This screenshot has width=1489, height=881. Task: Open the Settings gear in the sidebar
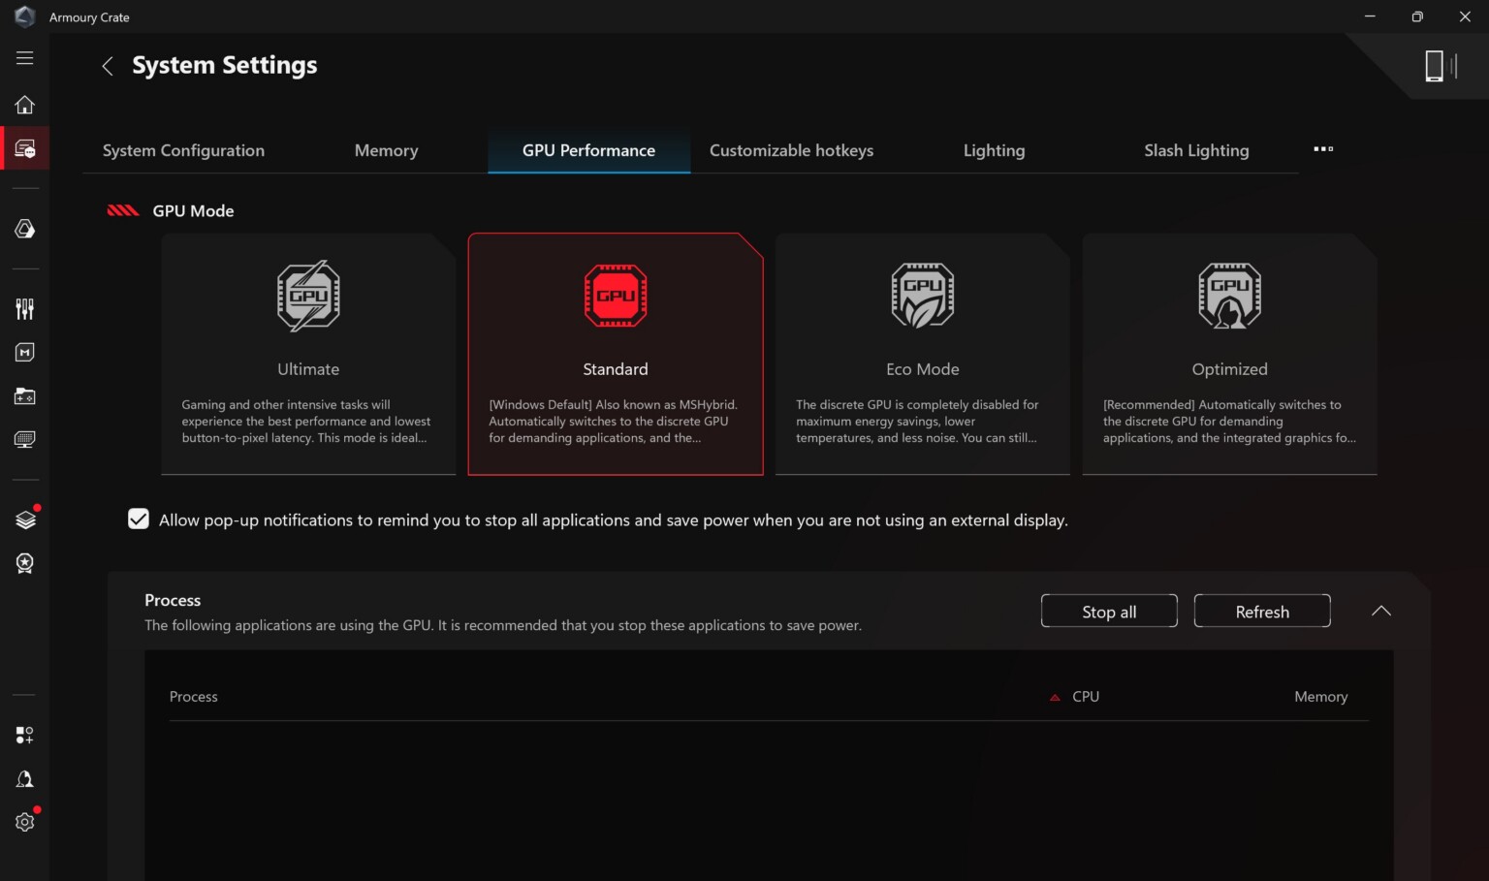(x=25, y=822)
